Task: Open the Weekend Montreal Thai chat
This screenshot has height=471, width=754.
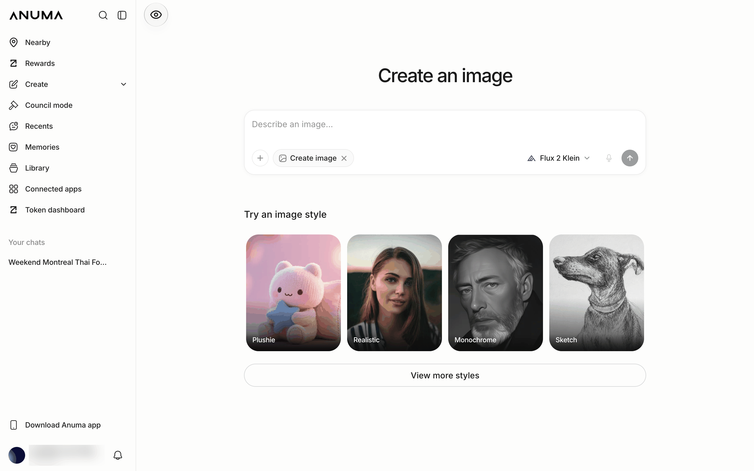Action: tap(58, 262)
